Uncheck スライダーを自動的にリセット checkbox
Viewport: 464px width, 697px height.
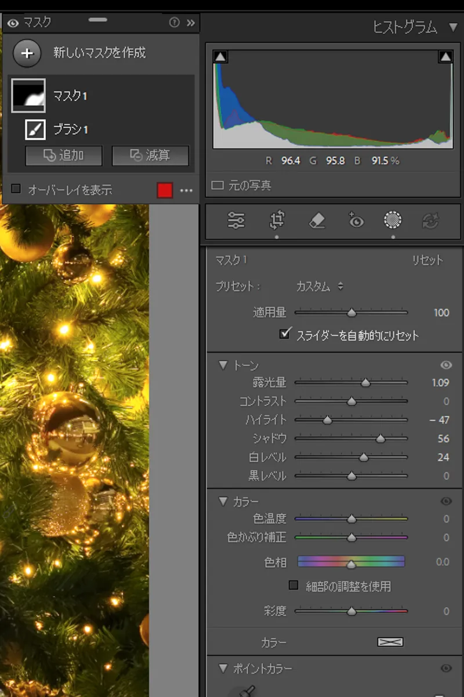[284, 334]
